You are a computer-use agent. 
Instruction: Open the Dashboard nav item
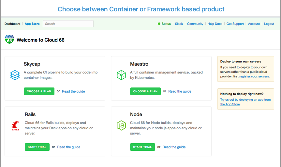pyautogui.click(x=12, y=24)
